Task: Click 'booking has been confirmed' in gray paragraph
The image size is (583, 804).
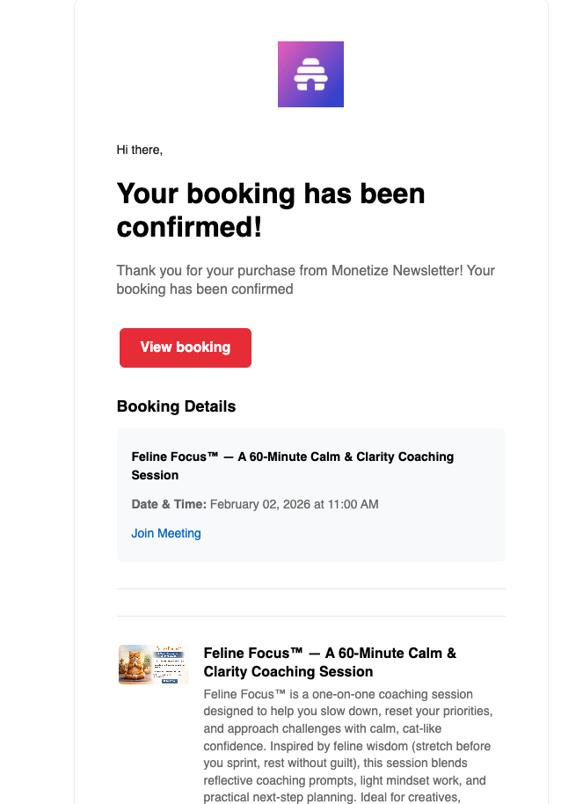Action: click(205, 289)
